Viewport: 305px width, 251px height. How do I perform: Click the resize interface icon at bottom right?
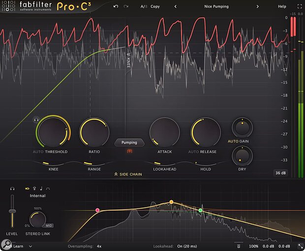point(301,246)
